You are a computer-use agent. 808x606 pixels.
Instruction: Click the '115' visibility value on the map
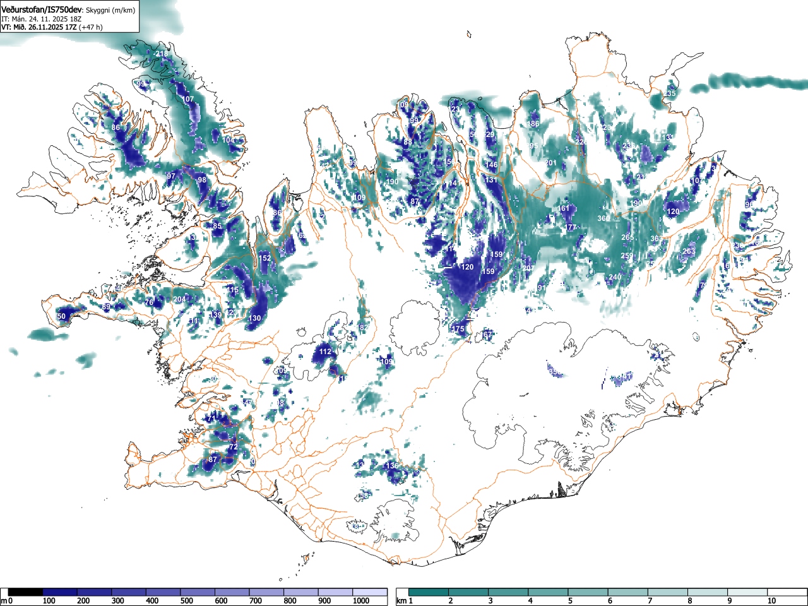coord(232,290)
